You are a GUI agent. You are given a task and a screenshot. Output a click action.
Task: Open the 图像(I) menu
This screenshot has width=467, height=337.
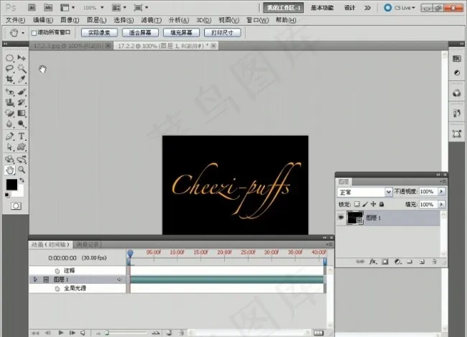tap(70, 20)
